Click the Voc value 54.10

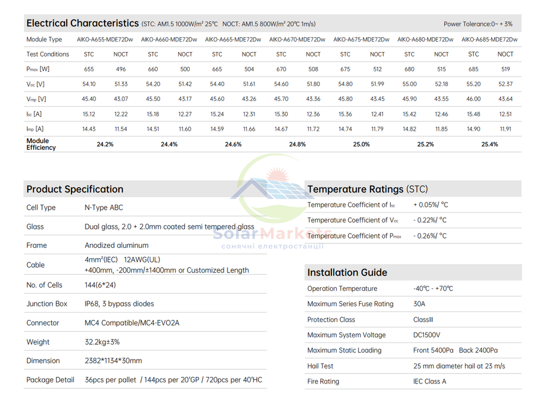pyautogui.click(x=89, y=84)
